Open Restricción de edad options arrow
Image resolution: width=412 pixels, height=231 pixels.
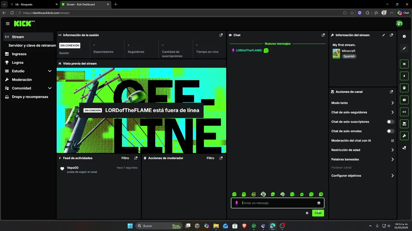[x=392, y=150]
